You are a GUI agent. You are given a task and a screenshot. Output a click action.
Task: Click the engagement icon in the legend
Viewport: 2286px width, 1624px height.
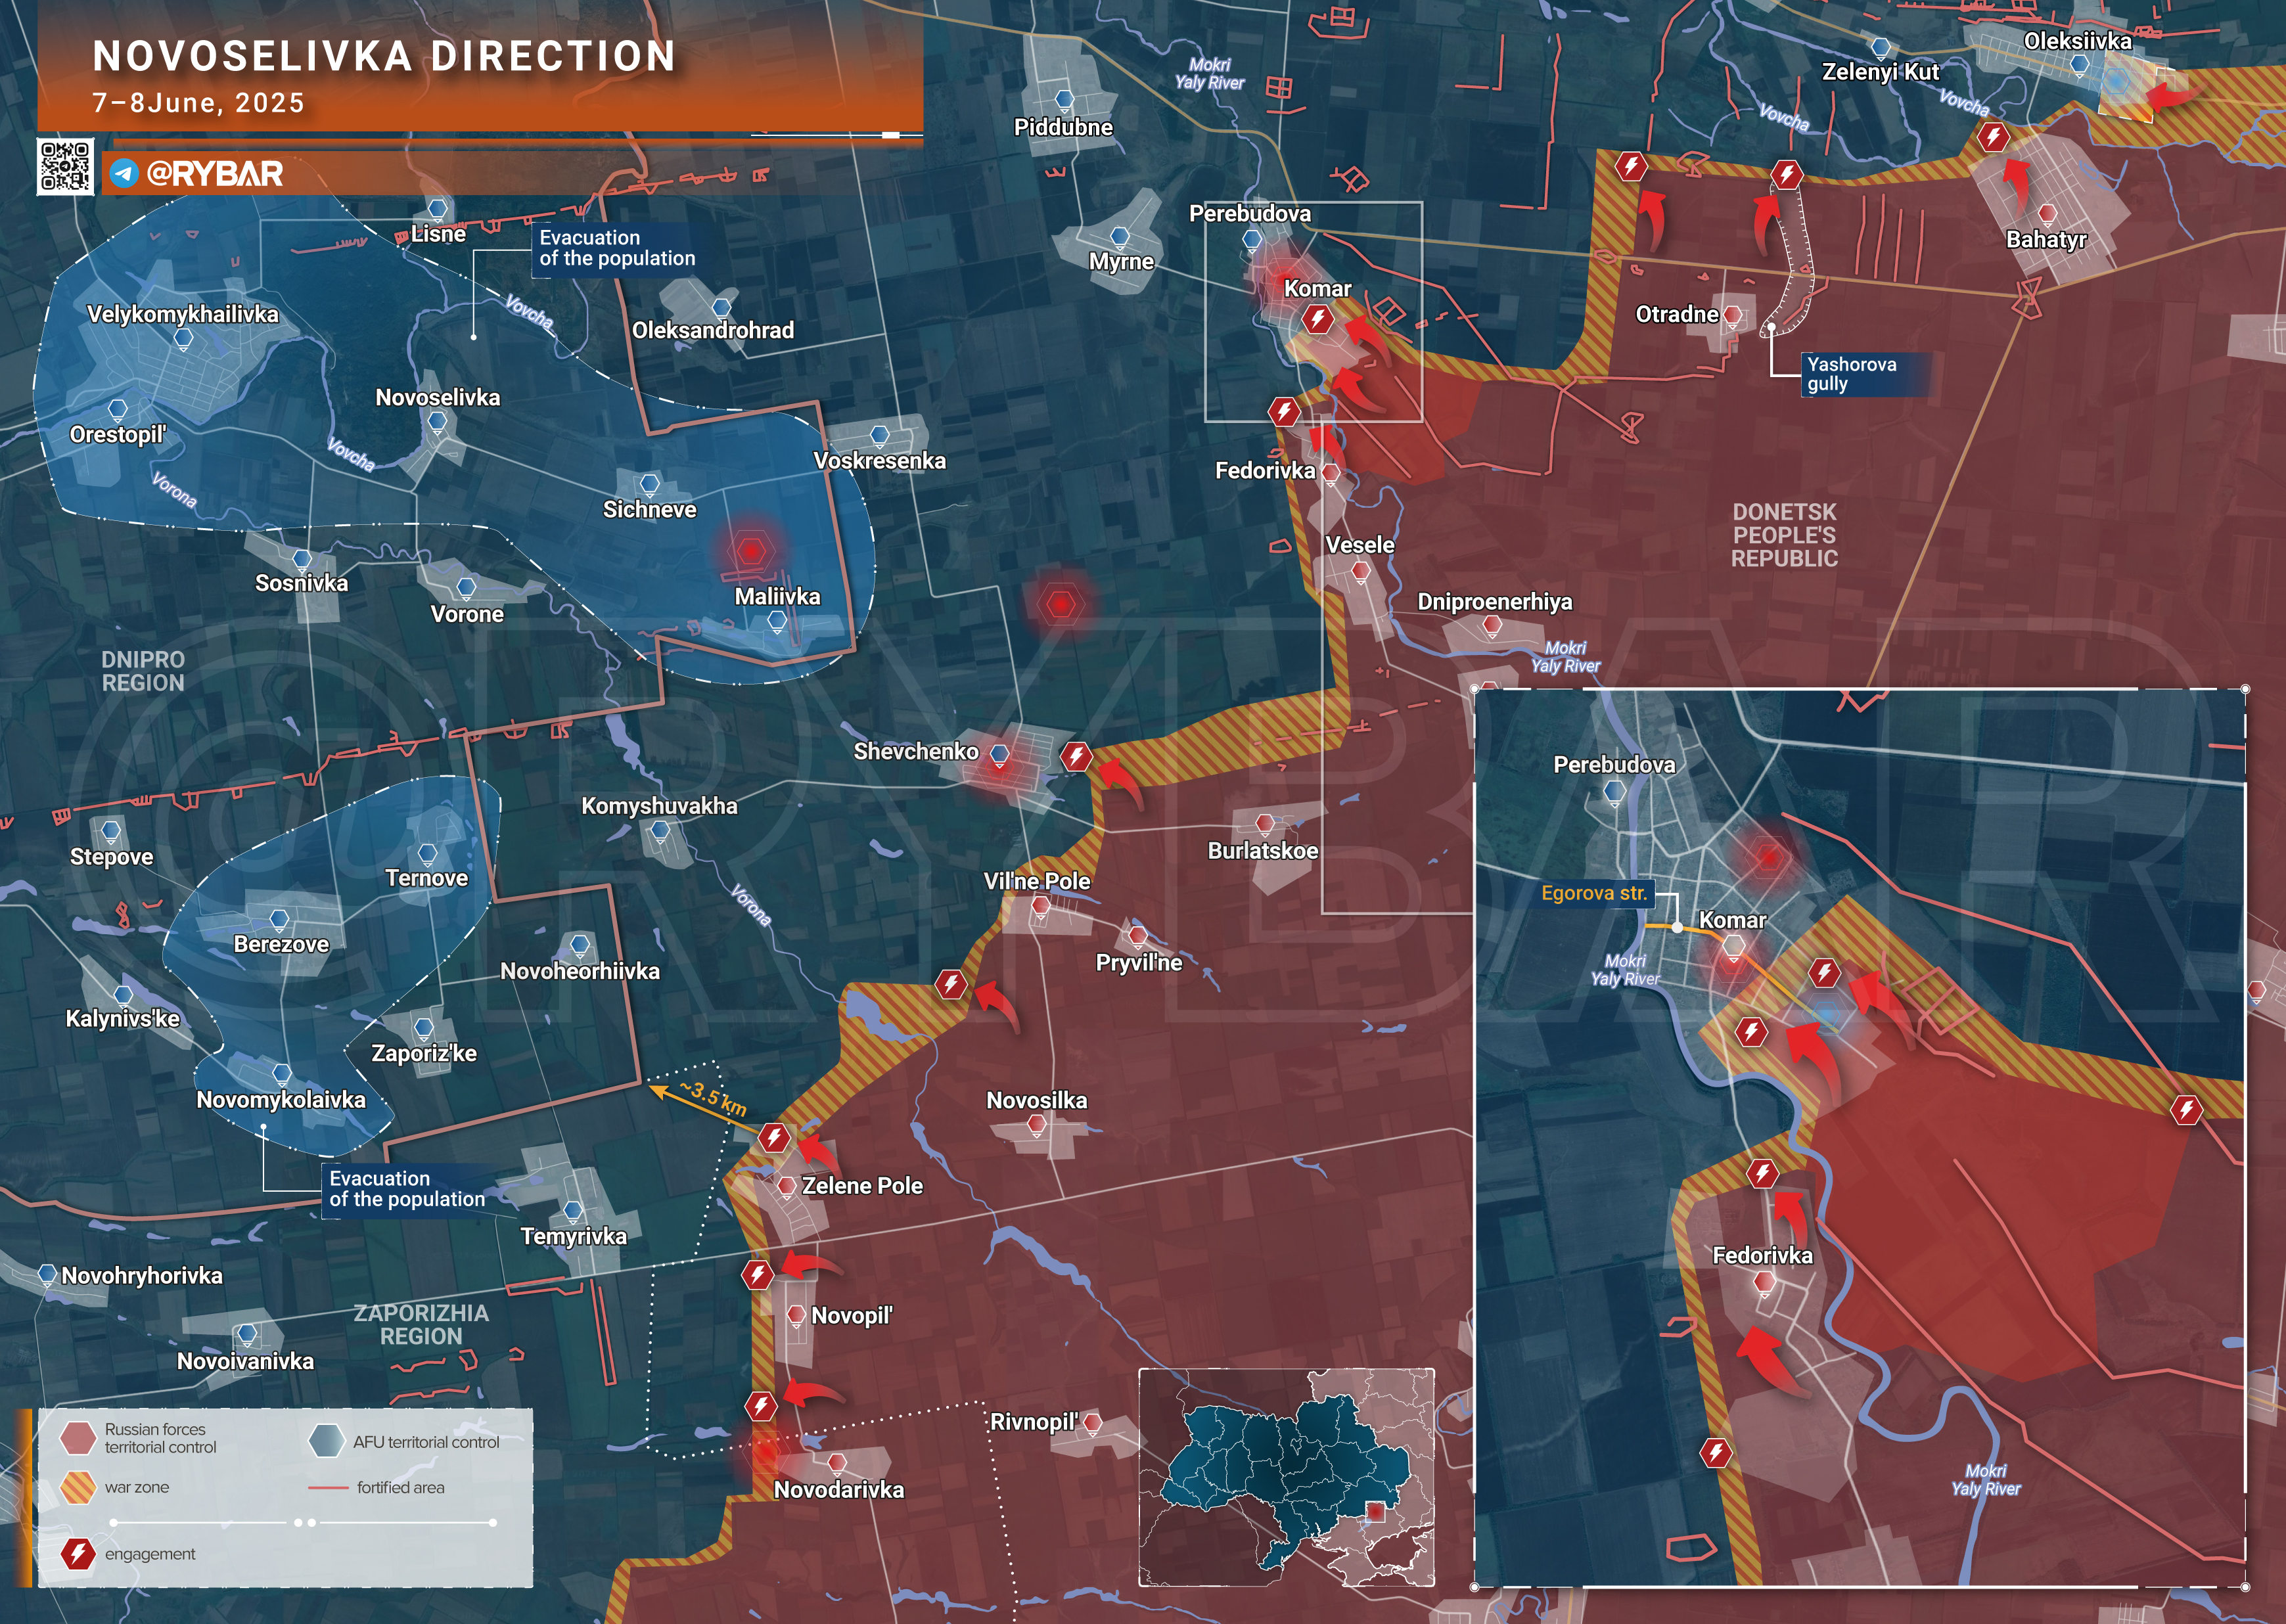tap(77, 1553)
